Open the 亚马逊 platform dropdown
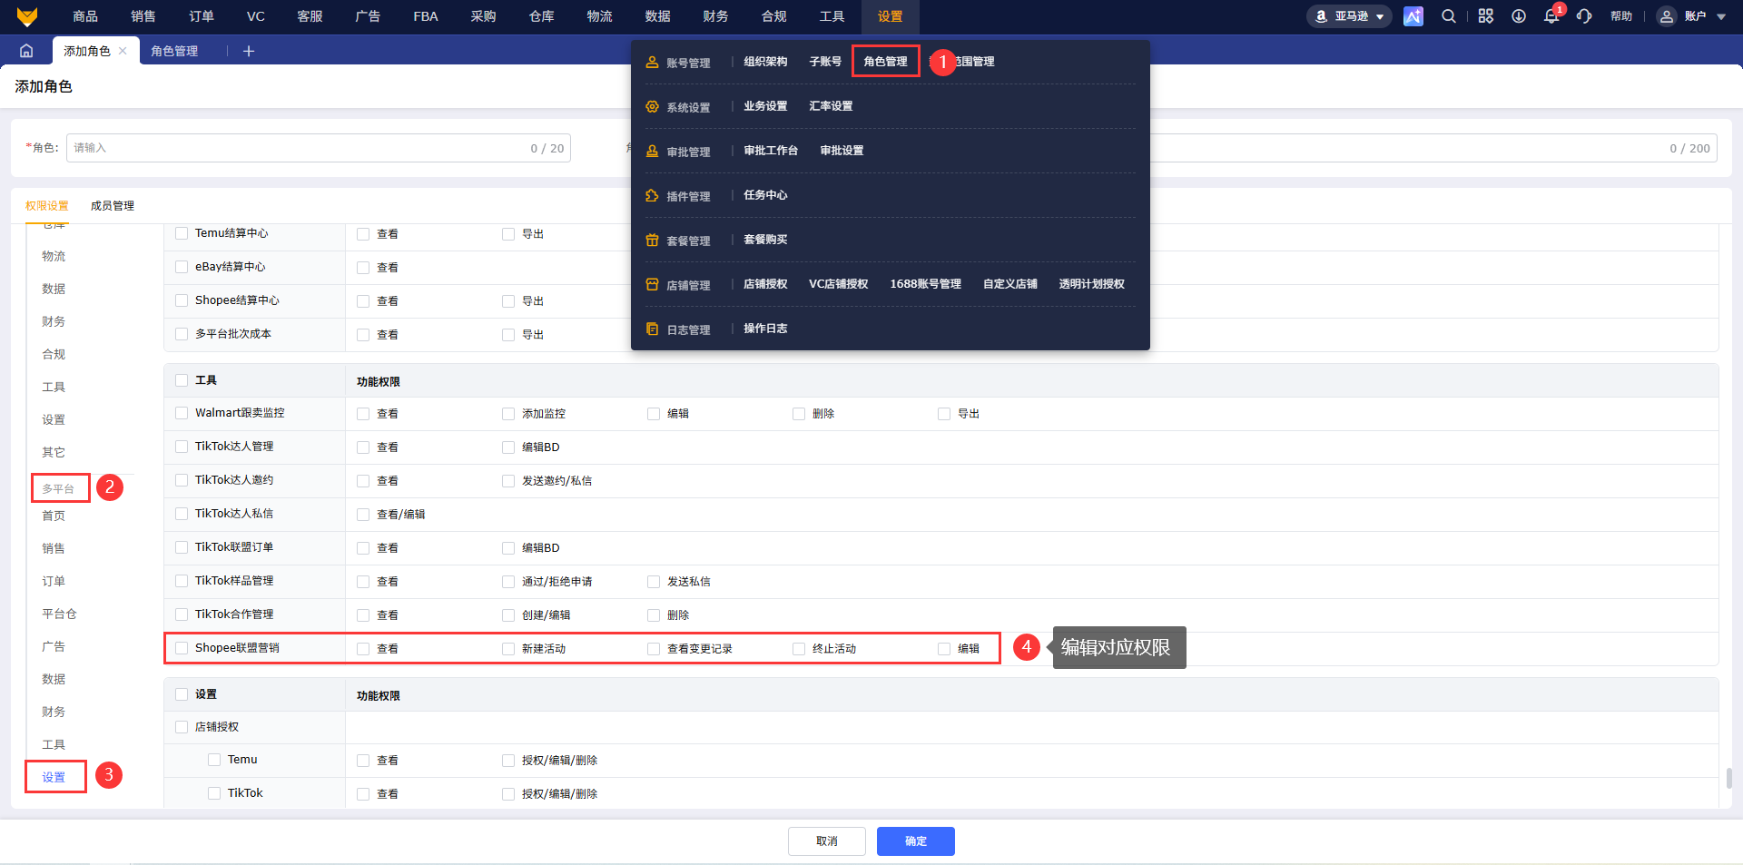Screen dimensions: 1743x865 click(1349, 16)
